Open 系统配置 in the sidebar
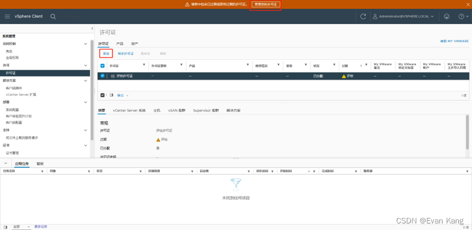This screenshot has height=230, width=472. coord(12,110)
